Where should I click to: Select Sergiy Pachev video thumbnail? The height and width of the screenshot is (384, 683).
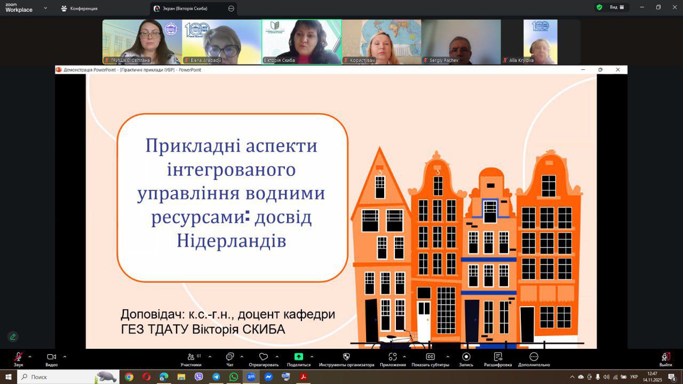(461, 42)
